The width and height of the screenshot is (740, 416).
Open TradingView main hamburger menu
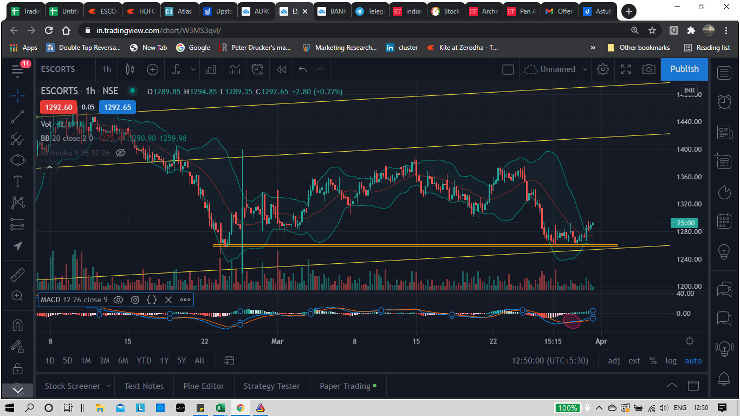[x=17, y=70]
